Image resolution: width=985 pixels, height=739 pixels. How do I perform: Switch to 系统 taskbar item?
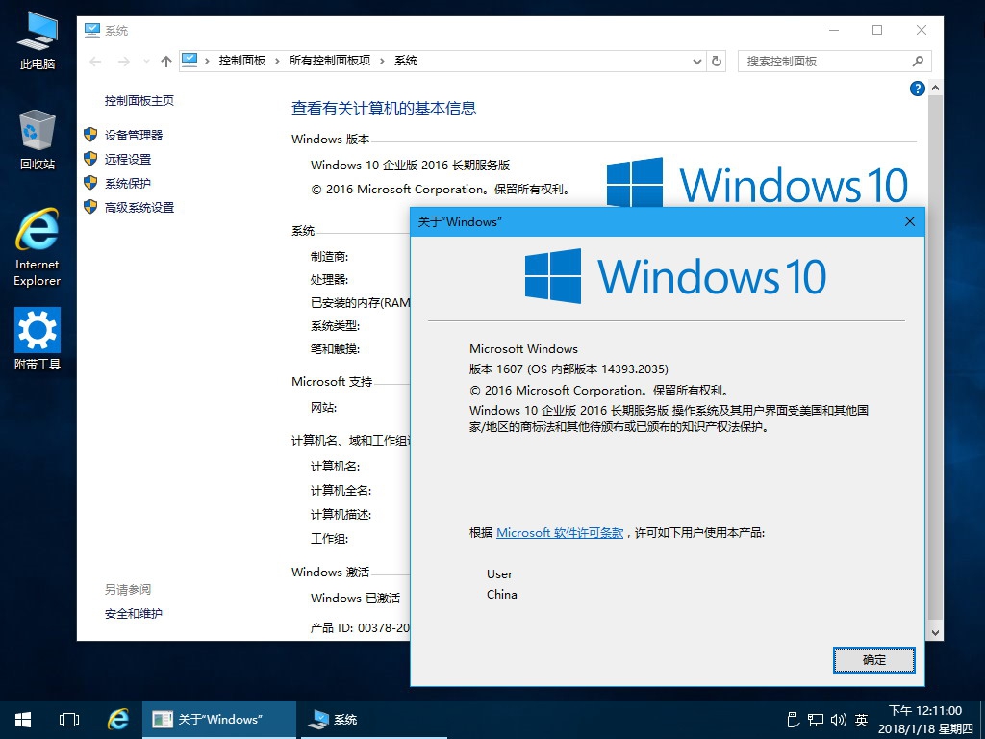tap(374, 720)
